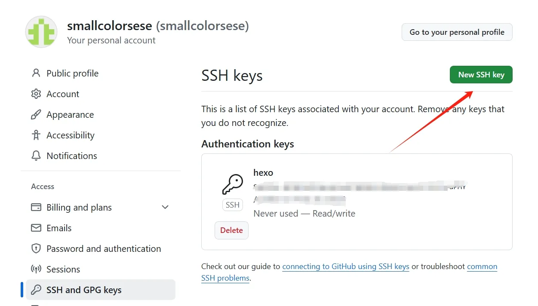Expand the Billing and plans chevron

(x=165, y=207)
